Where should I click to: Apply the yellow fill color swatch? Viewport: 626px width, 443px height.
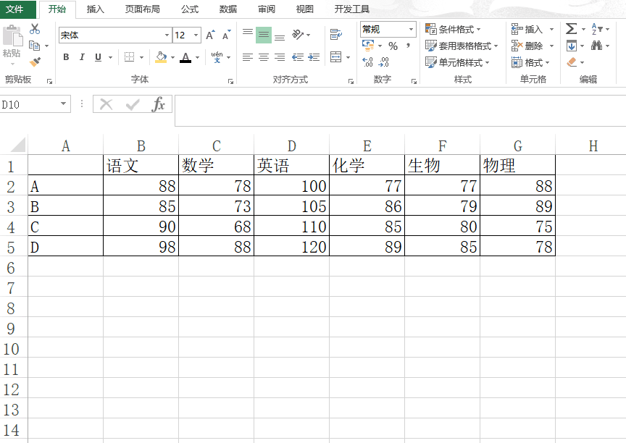[x=162, y=57]
